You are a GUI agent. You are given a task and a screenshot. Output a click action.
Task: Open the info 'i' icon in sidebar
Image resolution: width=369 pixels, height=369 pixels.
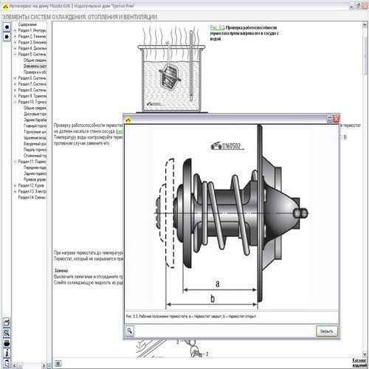click(7, 354)
